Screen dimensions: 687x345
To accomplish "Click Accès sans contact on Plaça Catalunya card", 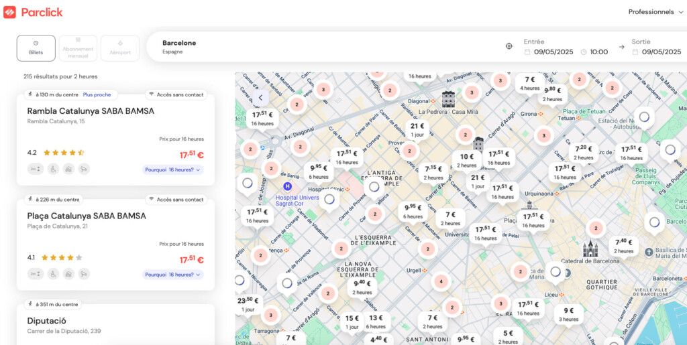I will point(176,200).
